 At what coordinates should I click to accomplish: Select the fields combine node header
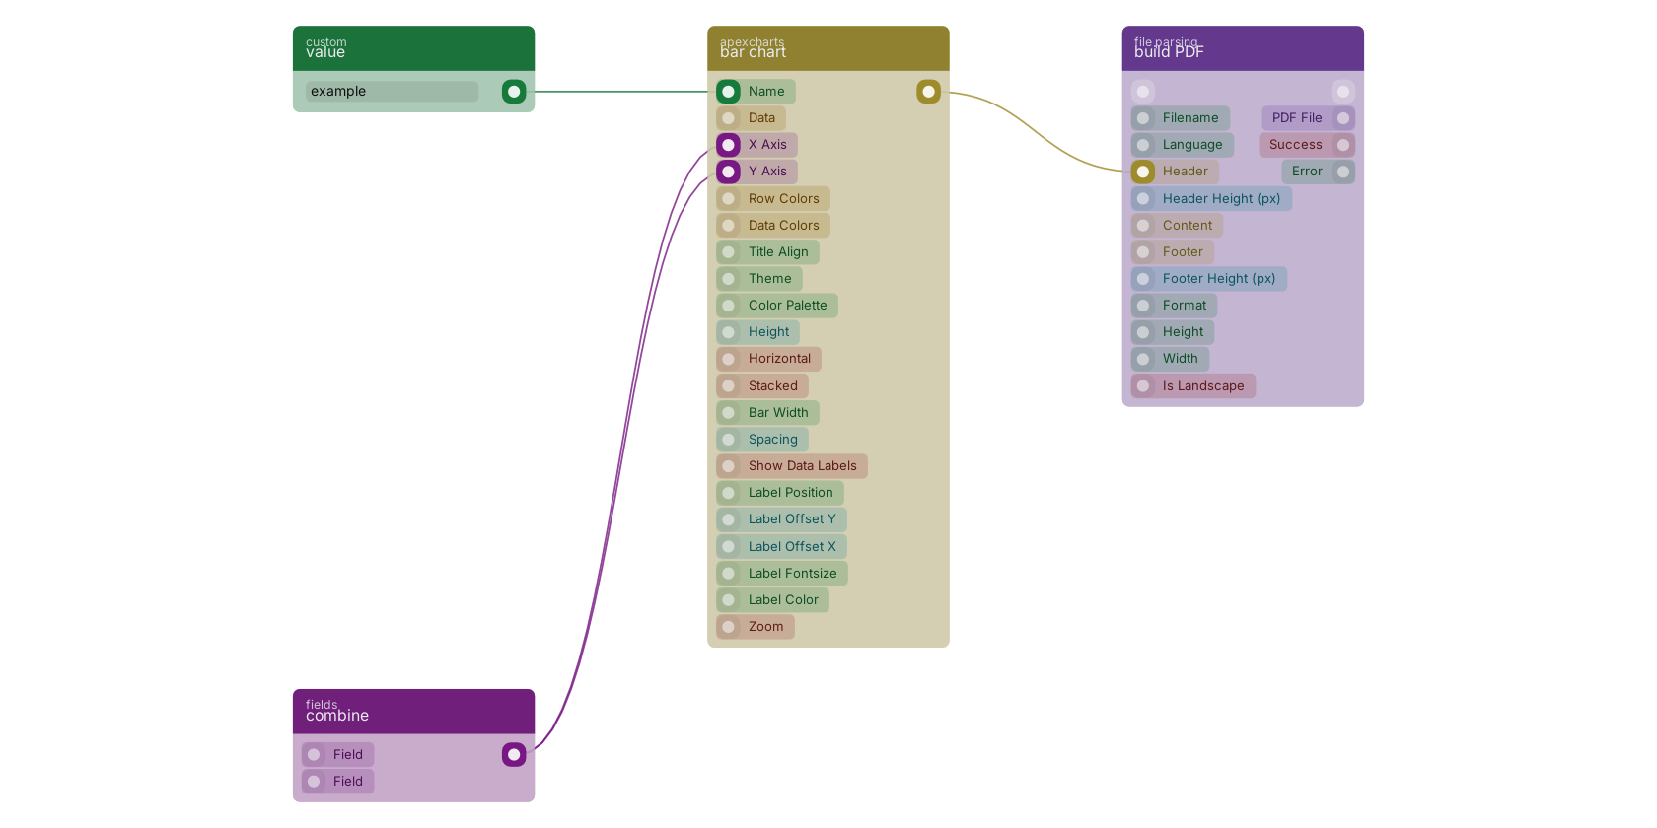click(x=413, y=712)
